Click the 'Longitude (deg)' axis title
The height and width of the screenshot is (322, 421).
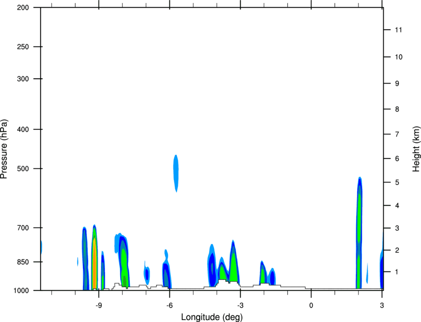click(x=212, y=317)
